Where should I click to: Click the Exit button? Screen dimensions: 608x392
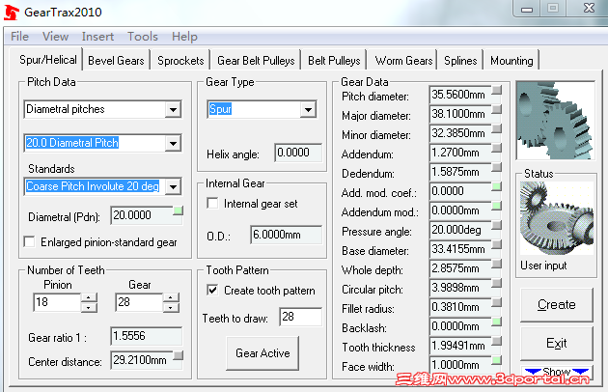[557, 343]
